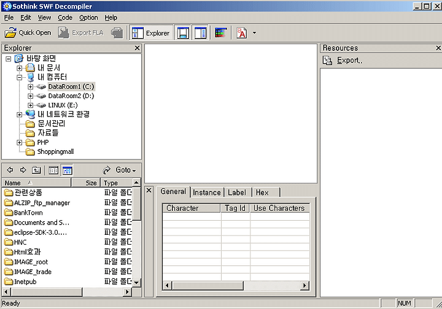Image resolution: width=442 pixels, height=309 pixels.
Task: Click the colored background grid icon in toolbar
Action: 221,32
